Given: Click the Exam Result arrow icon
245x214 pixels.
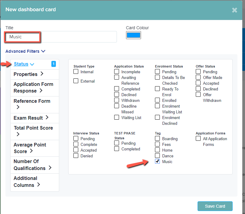Looking at the screenshot, I should click(x=47, y=117).
